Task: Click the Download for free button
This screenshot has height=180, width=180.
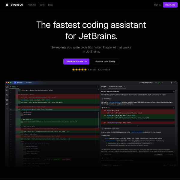Action: click(x=76, y=61)
